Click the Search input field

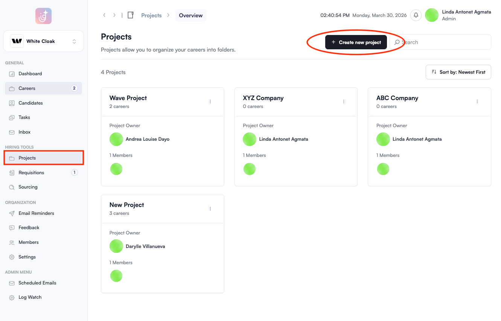coord(444,43)
